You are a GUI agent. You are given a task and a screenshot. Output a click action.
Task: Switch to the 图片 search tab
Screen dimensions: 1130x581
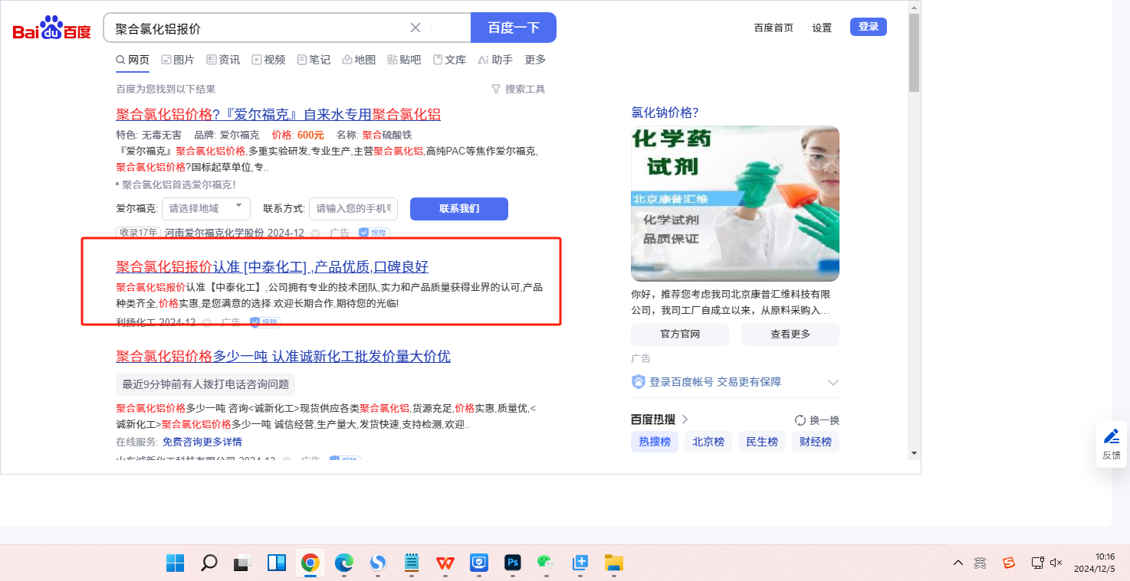tap(177, 60)
